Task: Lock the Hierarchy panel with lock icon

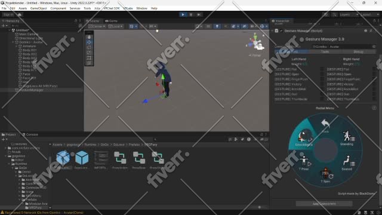Action: pyautogui.click(x=76, y=21)
